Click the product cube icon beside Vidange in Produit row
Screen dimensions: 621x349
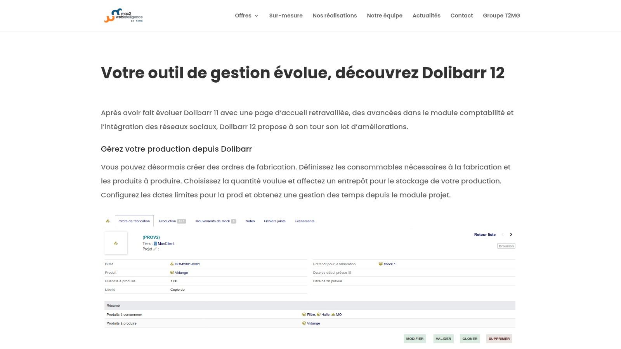tap(172, 273)
